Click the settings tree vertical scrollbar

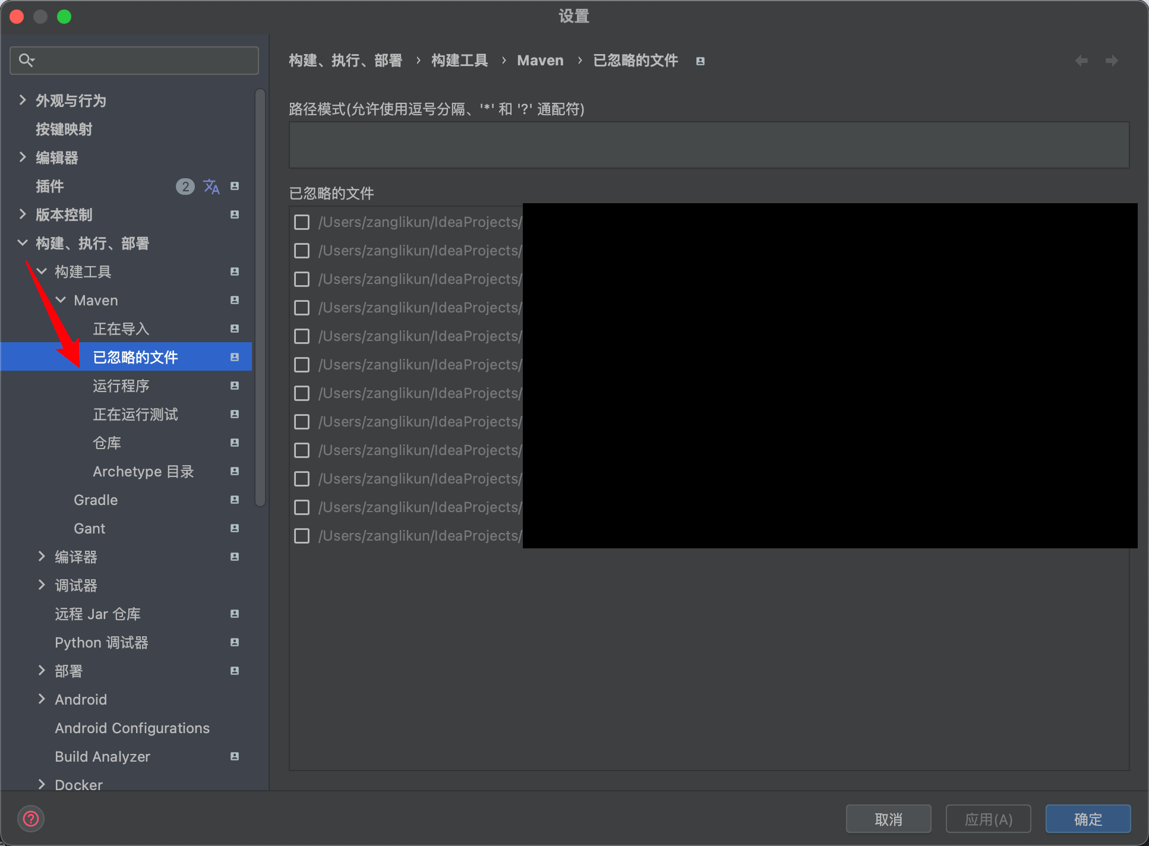(x=260, y=297)
